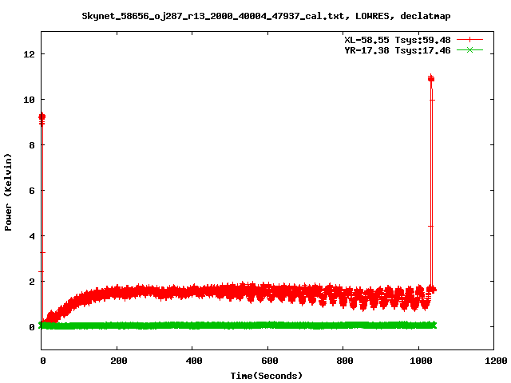Click the x-axis tick label 600
Viewport: 511px width, 383px height.
click(x=270, y=361)
